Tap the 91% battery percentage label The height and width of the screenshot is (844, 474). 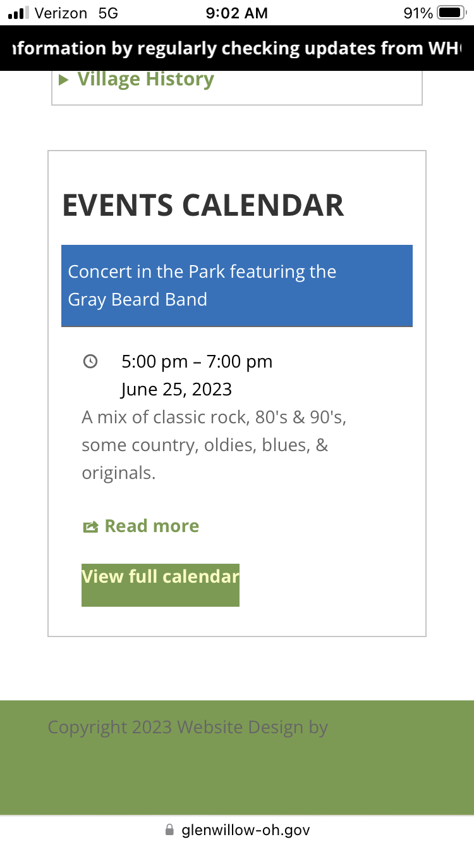418,13
